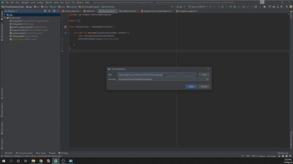Open File Explorer from the taskbar
The height and width of the screenshot is (164, 293).
pyautogui.click(x=33, y=161)
